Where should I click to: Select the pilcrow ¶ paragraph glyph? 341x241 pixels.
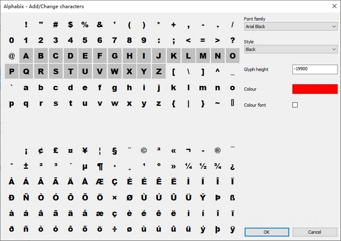click(x=99, y=167)
